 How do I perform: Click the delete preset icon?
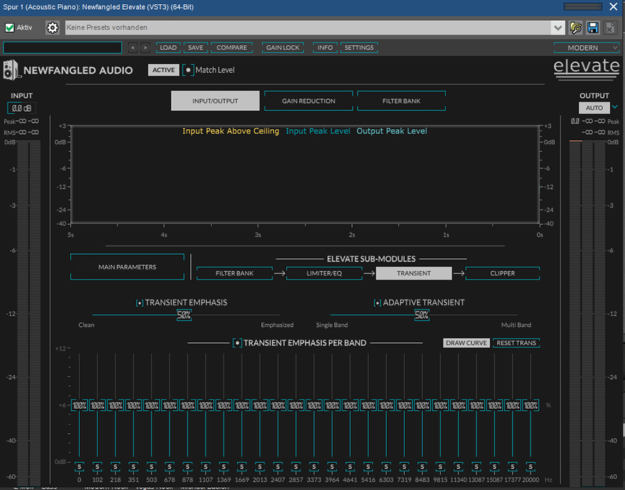[610, 28]
